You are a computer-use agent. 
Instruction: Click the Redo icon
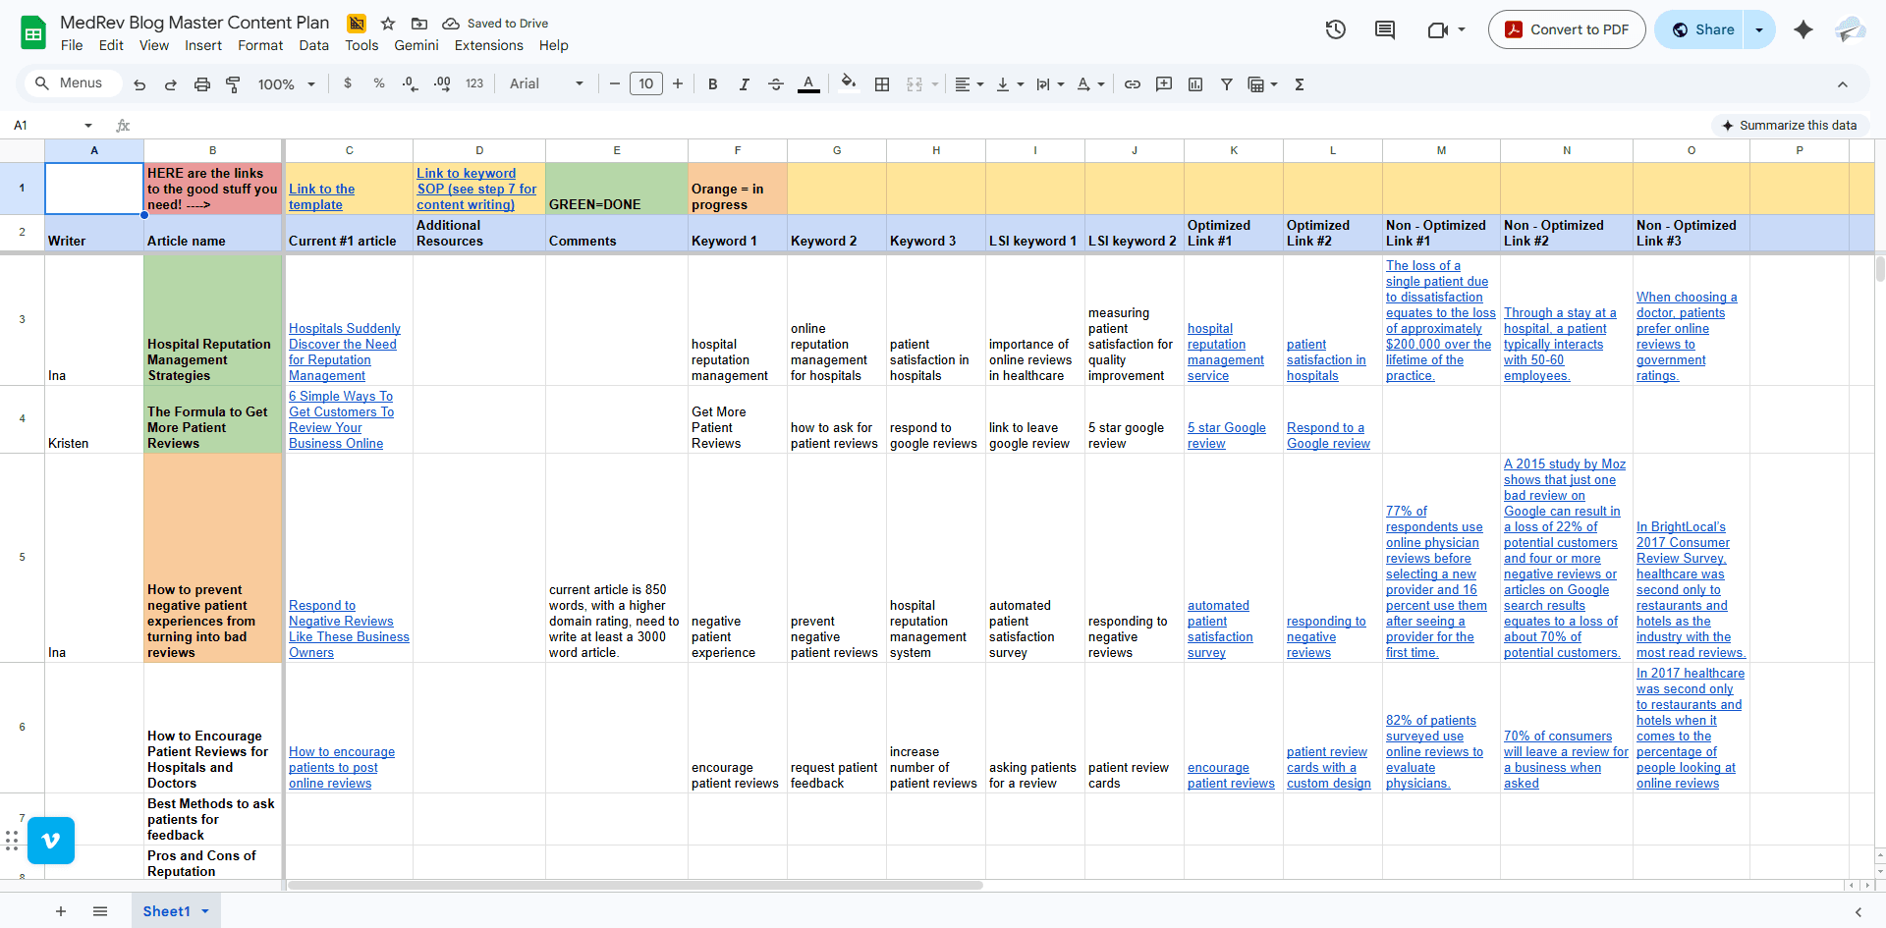(170, 84)
